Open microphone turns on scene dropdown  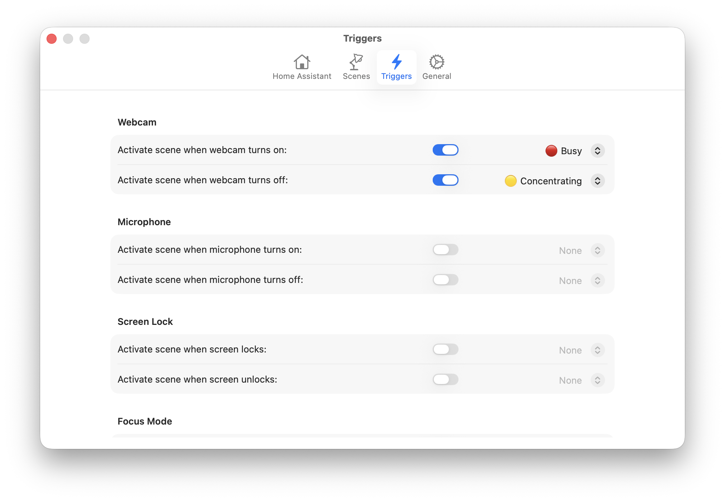(x=597, y=251)
